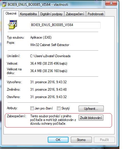Enable the Jen pro čtení checkbox

(32, 108)
